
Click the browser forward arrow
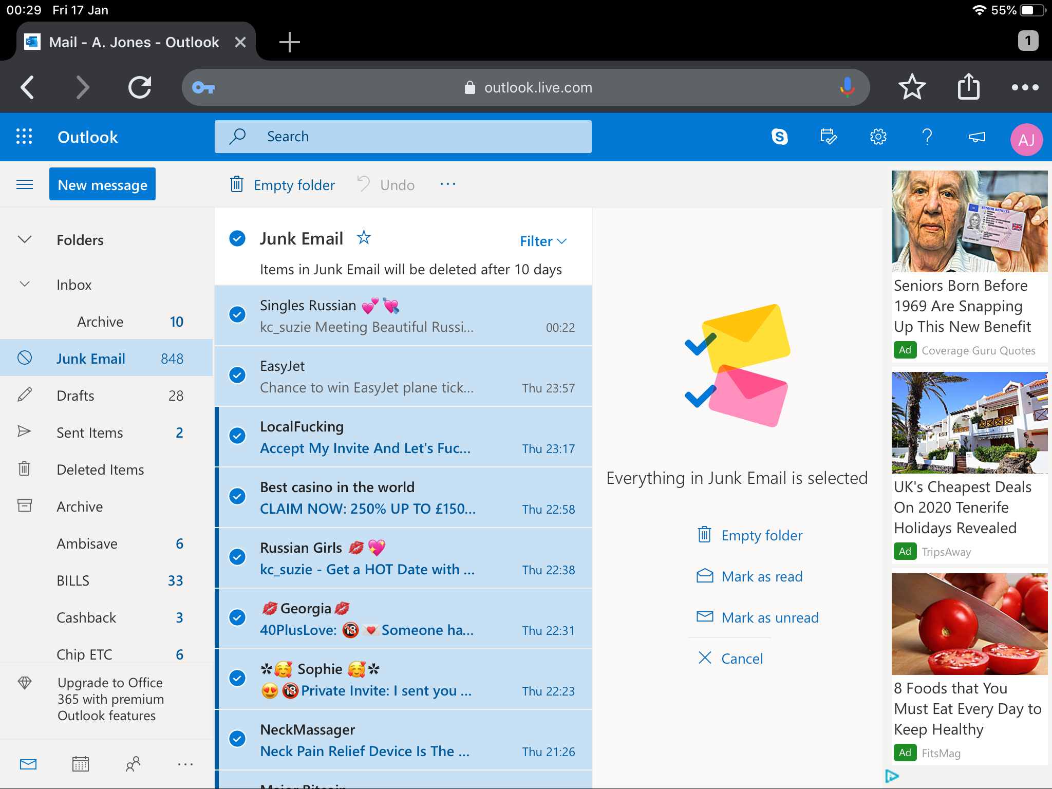click(x=83, y=87)
